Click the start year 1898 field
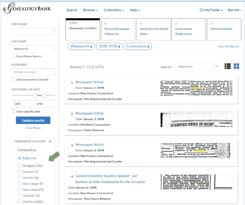Image resolution: width=245 pixels, height=205 pixels. [x=22, y=104]
